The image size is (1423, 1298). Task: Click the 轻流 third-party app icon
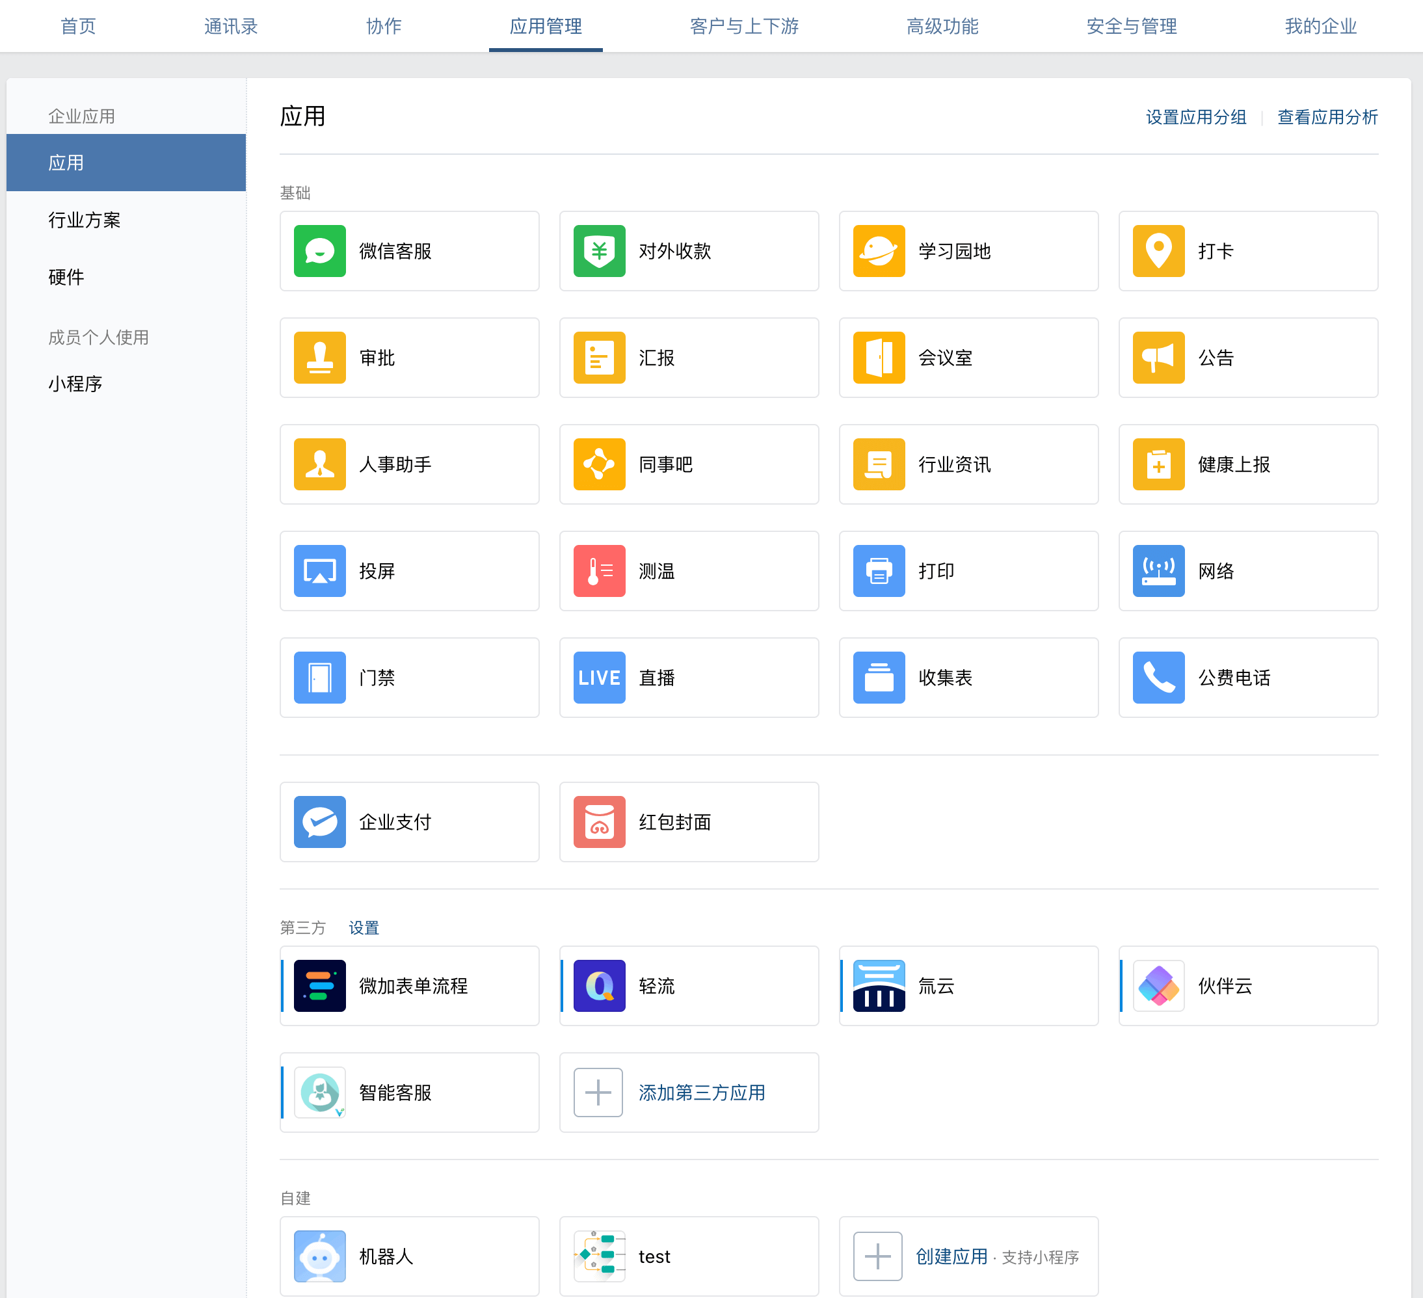pos(599,985)
